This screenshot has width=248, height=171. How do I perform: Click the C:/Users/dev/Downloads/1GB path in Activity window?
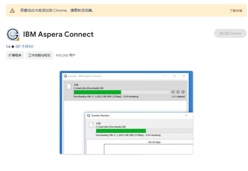click(x=88, y=88)
